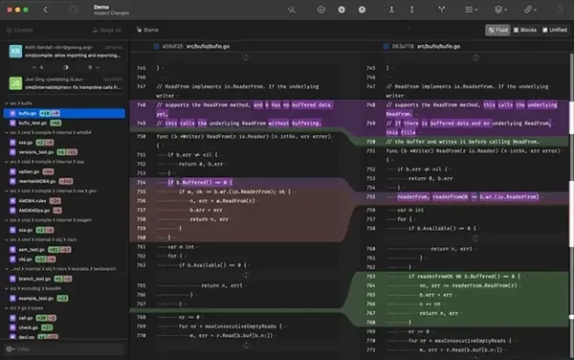This screenshot has width=574, height=360.
Task: Select ssa.go under ssagen
Action: click(64, 230)
